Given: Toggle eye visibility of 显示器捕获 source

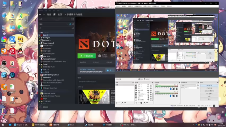Looking at the screenshot, I should pyautogui.click(x=148, y=100).
